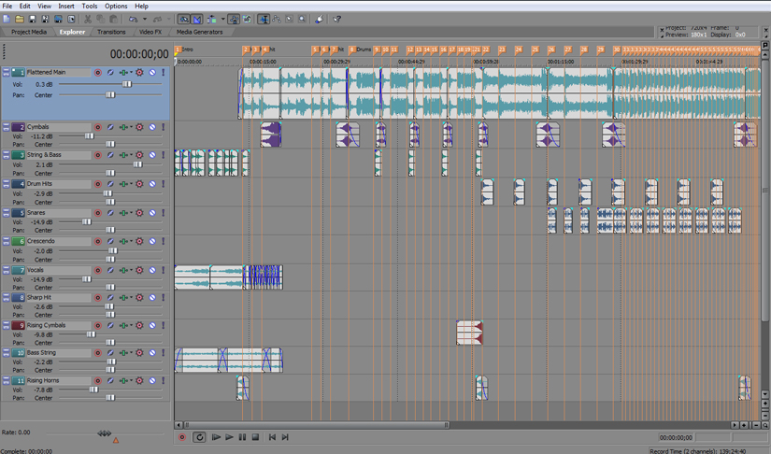Open the Tools menu
771x454 pixels.
90,6
